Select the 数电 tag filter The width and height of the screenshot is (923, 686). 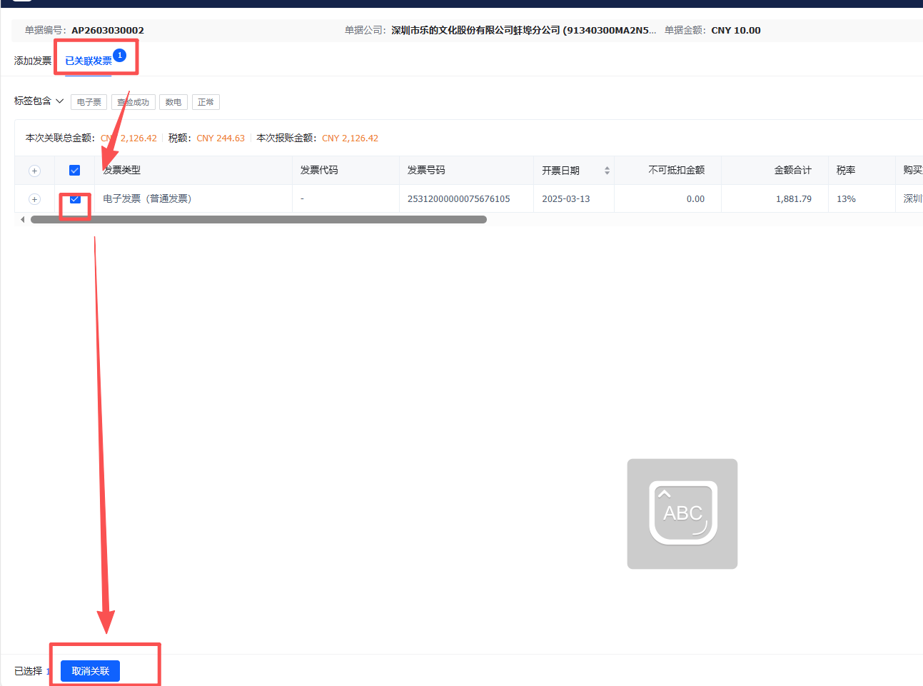[173, 102]
